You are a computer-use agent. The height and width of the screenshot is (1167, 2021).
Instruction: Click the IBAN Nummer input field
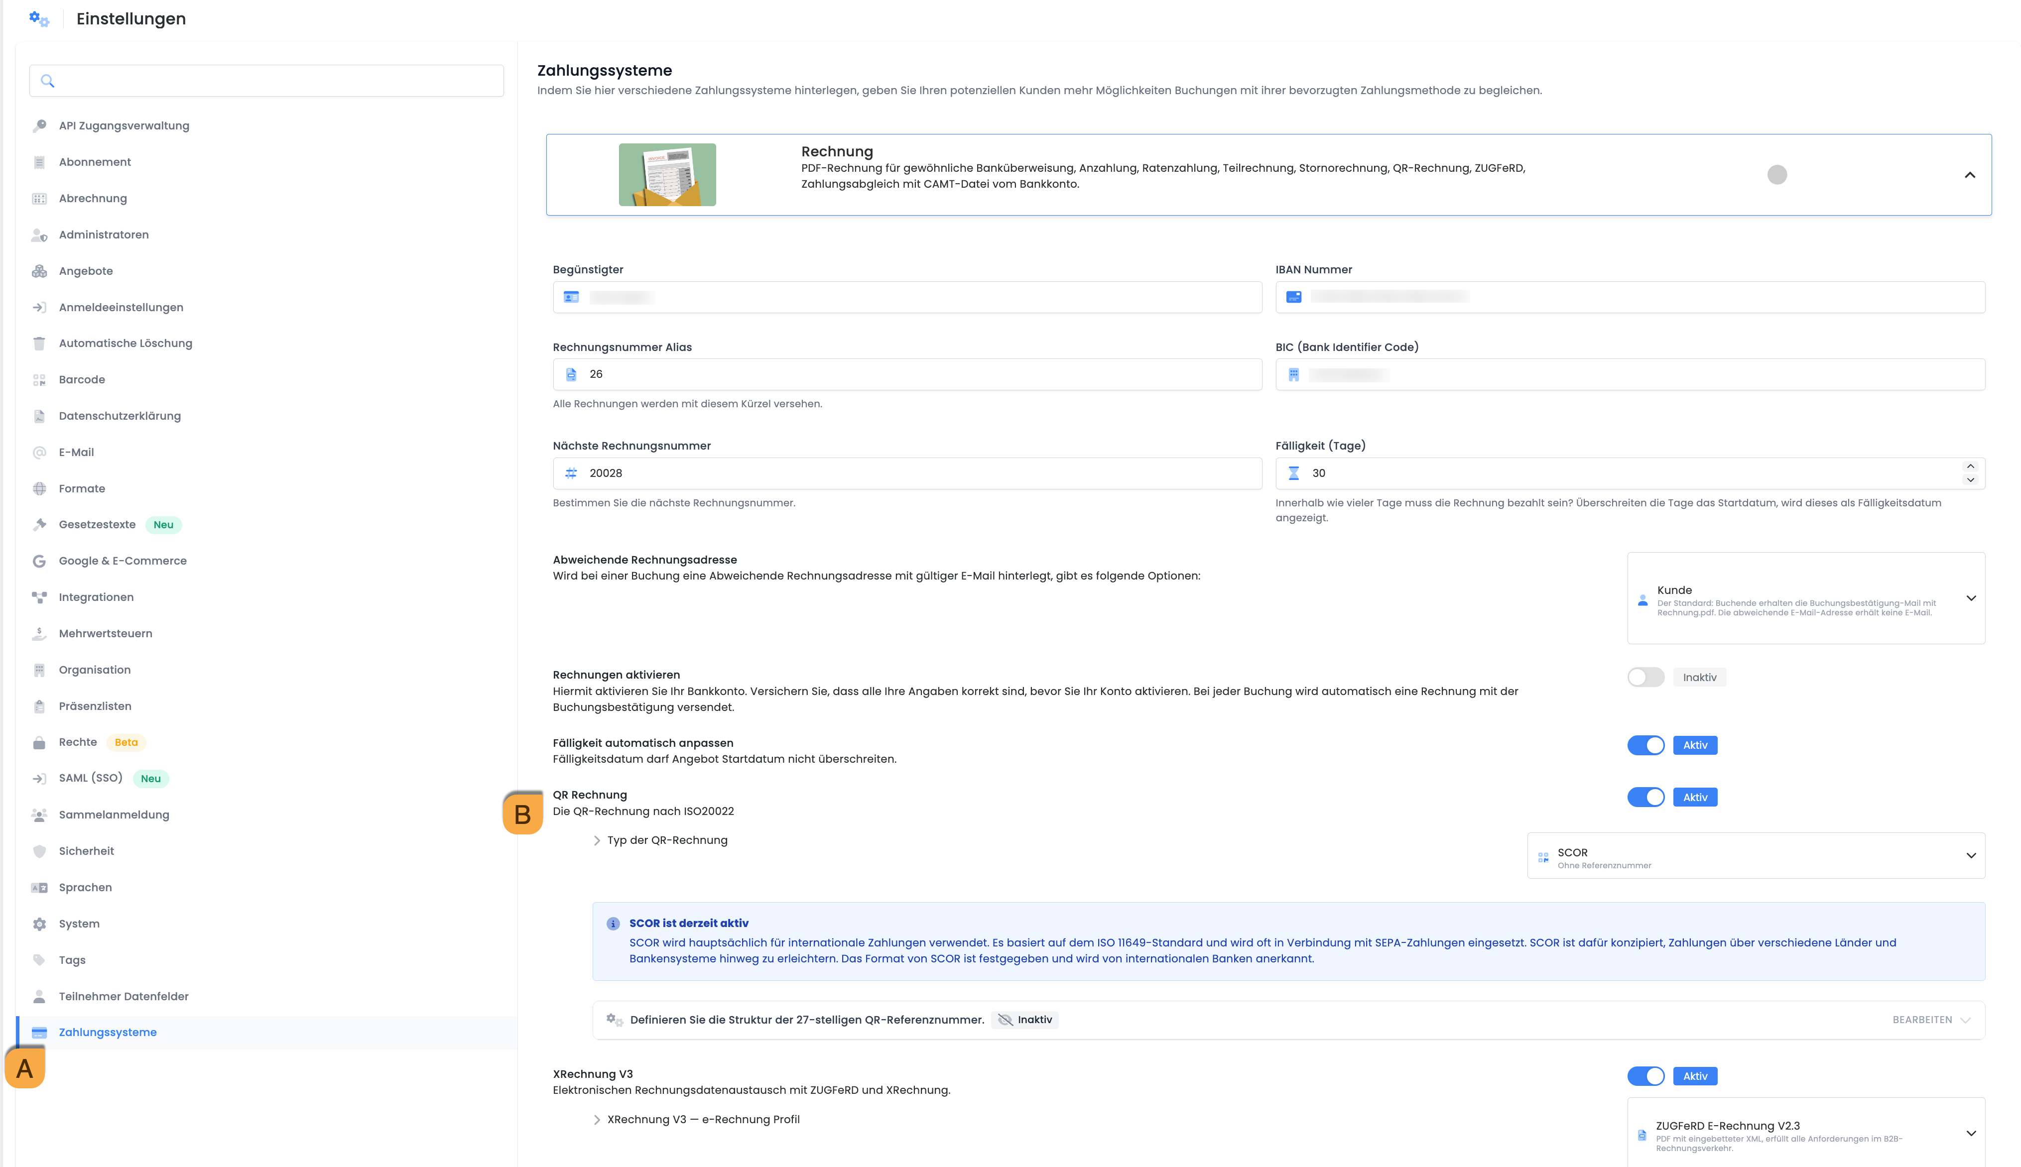(x=1630, y=297)
